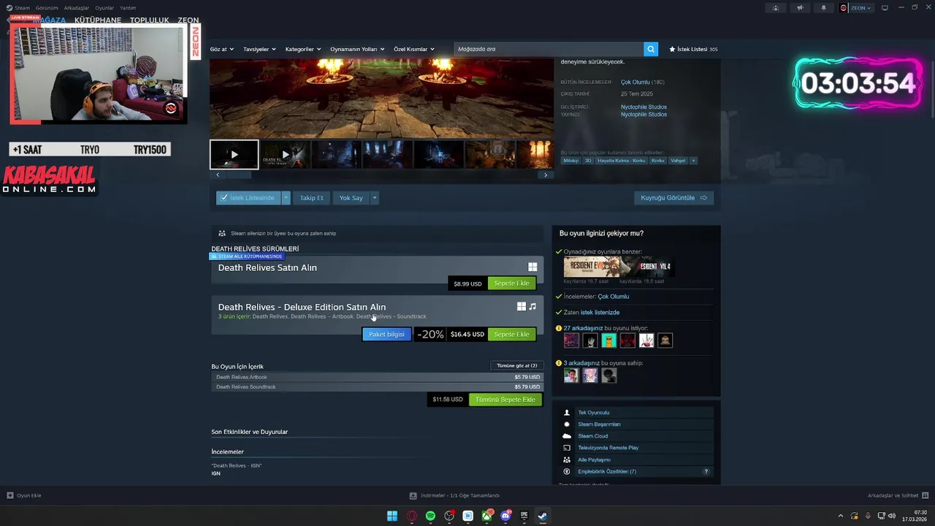Open the notifications bell icon

(824, 8)
